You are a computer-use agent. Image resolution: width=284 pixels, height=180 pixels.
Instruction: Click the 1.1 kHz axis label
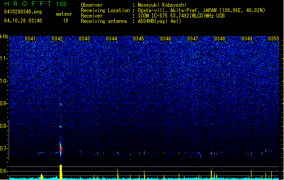4,58
